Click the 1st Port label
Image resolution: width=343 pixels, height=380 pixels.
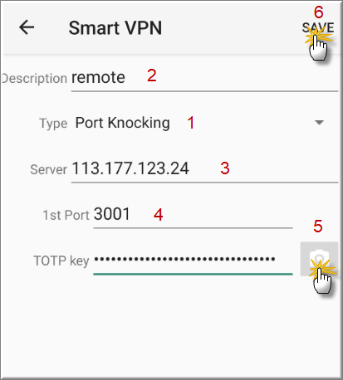(x=66, y=215)
